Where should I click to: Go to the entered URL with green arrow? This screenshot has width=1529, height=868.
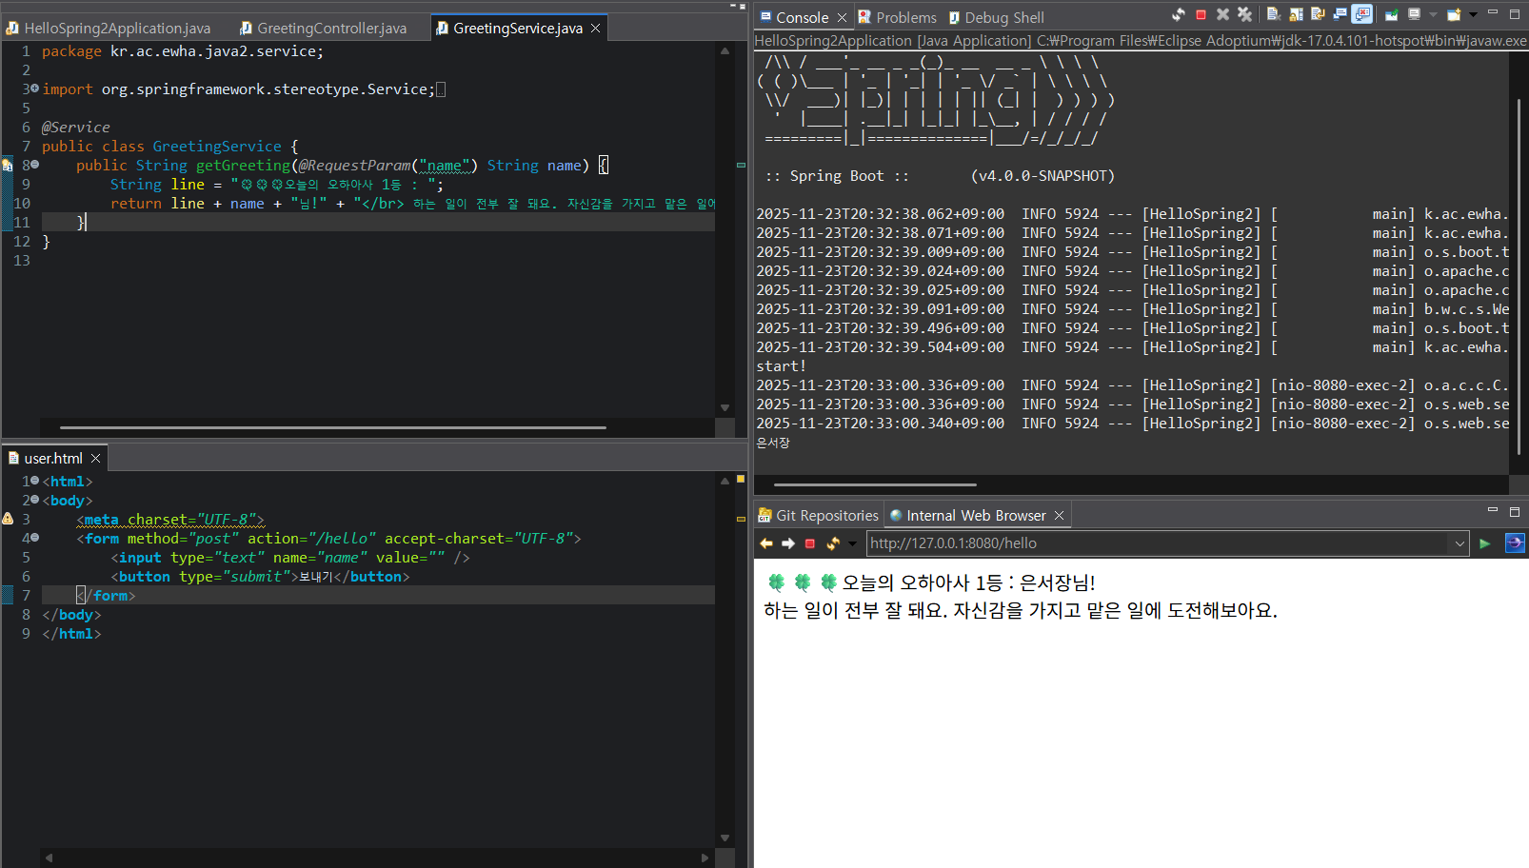point(1485,543)
